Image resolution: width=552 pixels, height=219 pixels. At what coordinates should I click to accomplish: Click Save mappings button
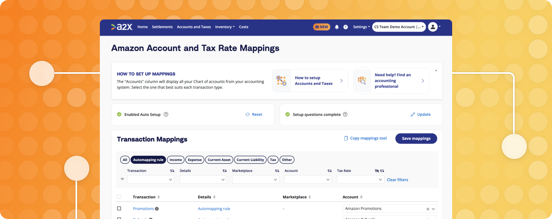click(x=416, y=138)
